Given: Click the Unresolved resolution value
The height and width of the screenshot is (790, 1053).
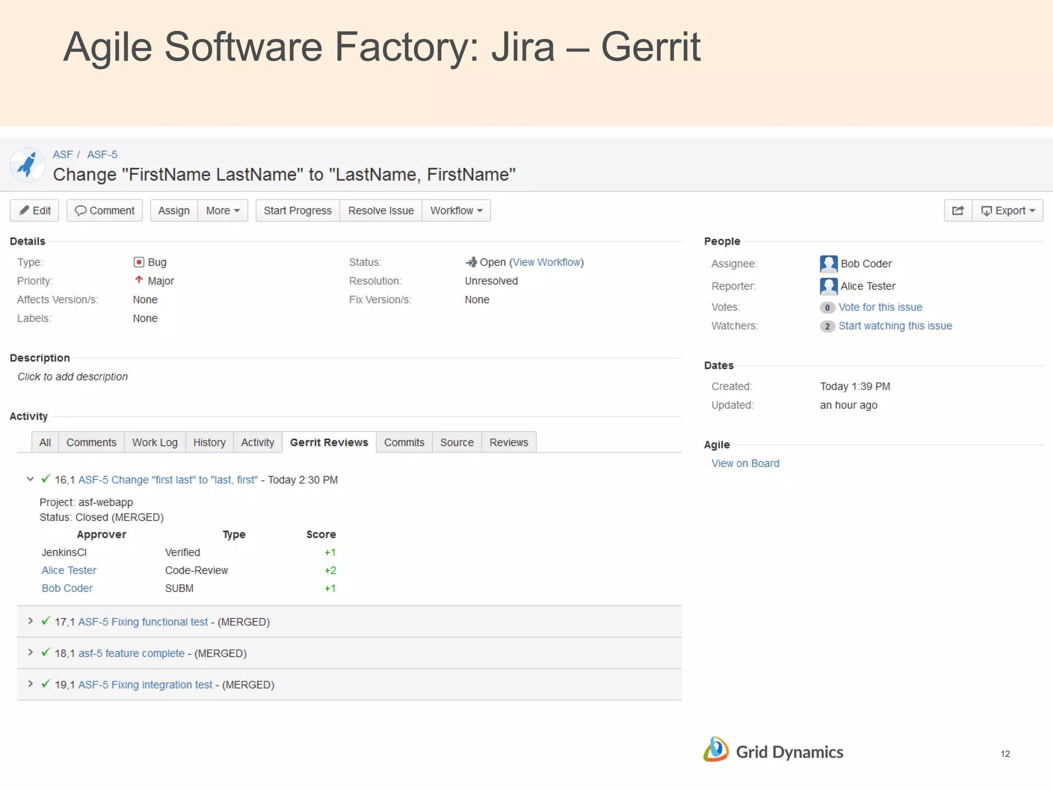Looking at the screenshot, I should [x=491, y=281].
